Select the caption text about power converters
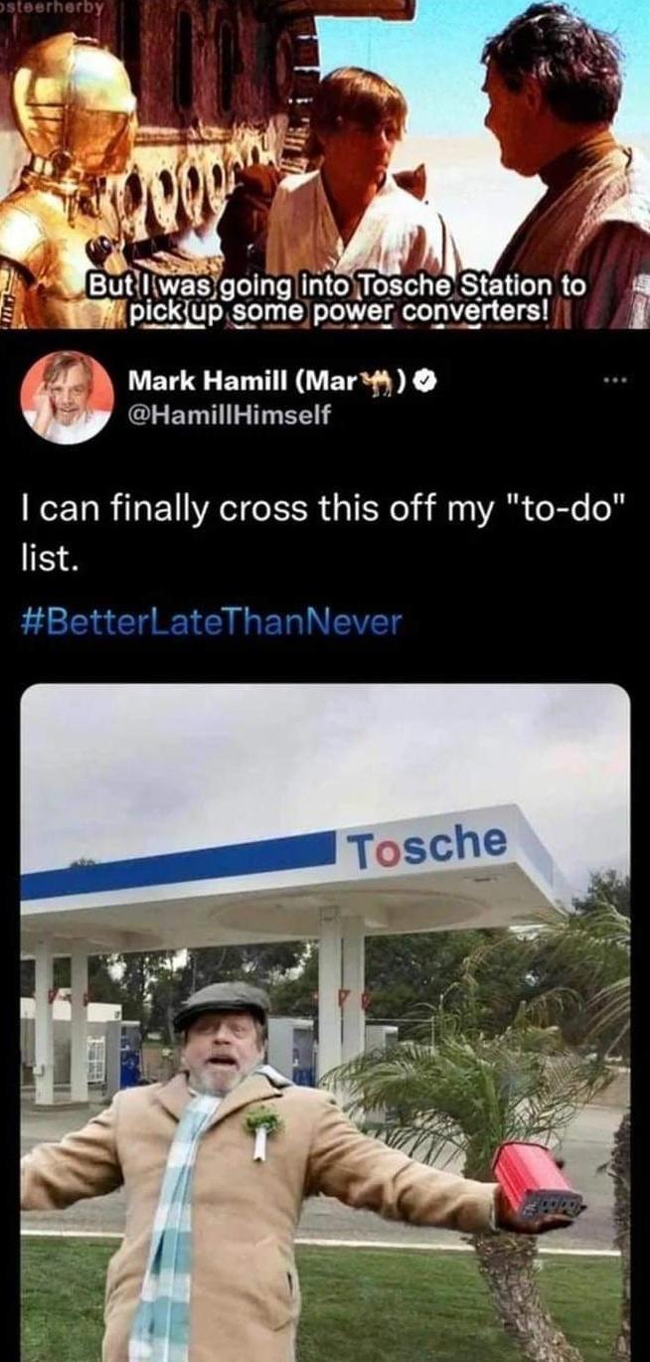This screenshot has height=1362, width=650. [x=325, y=298]
